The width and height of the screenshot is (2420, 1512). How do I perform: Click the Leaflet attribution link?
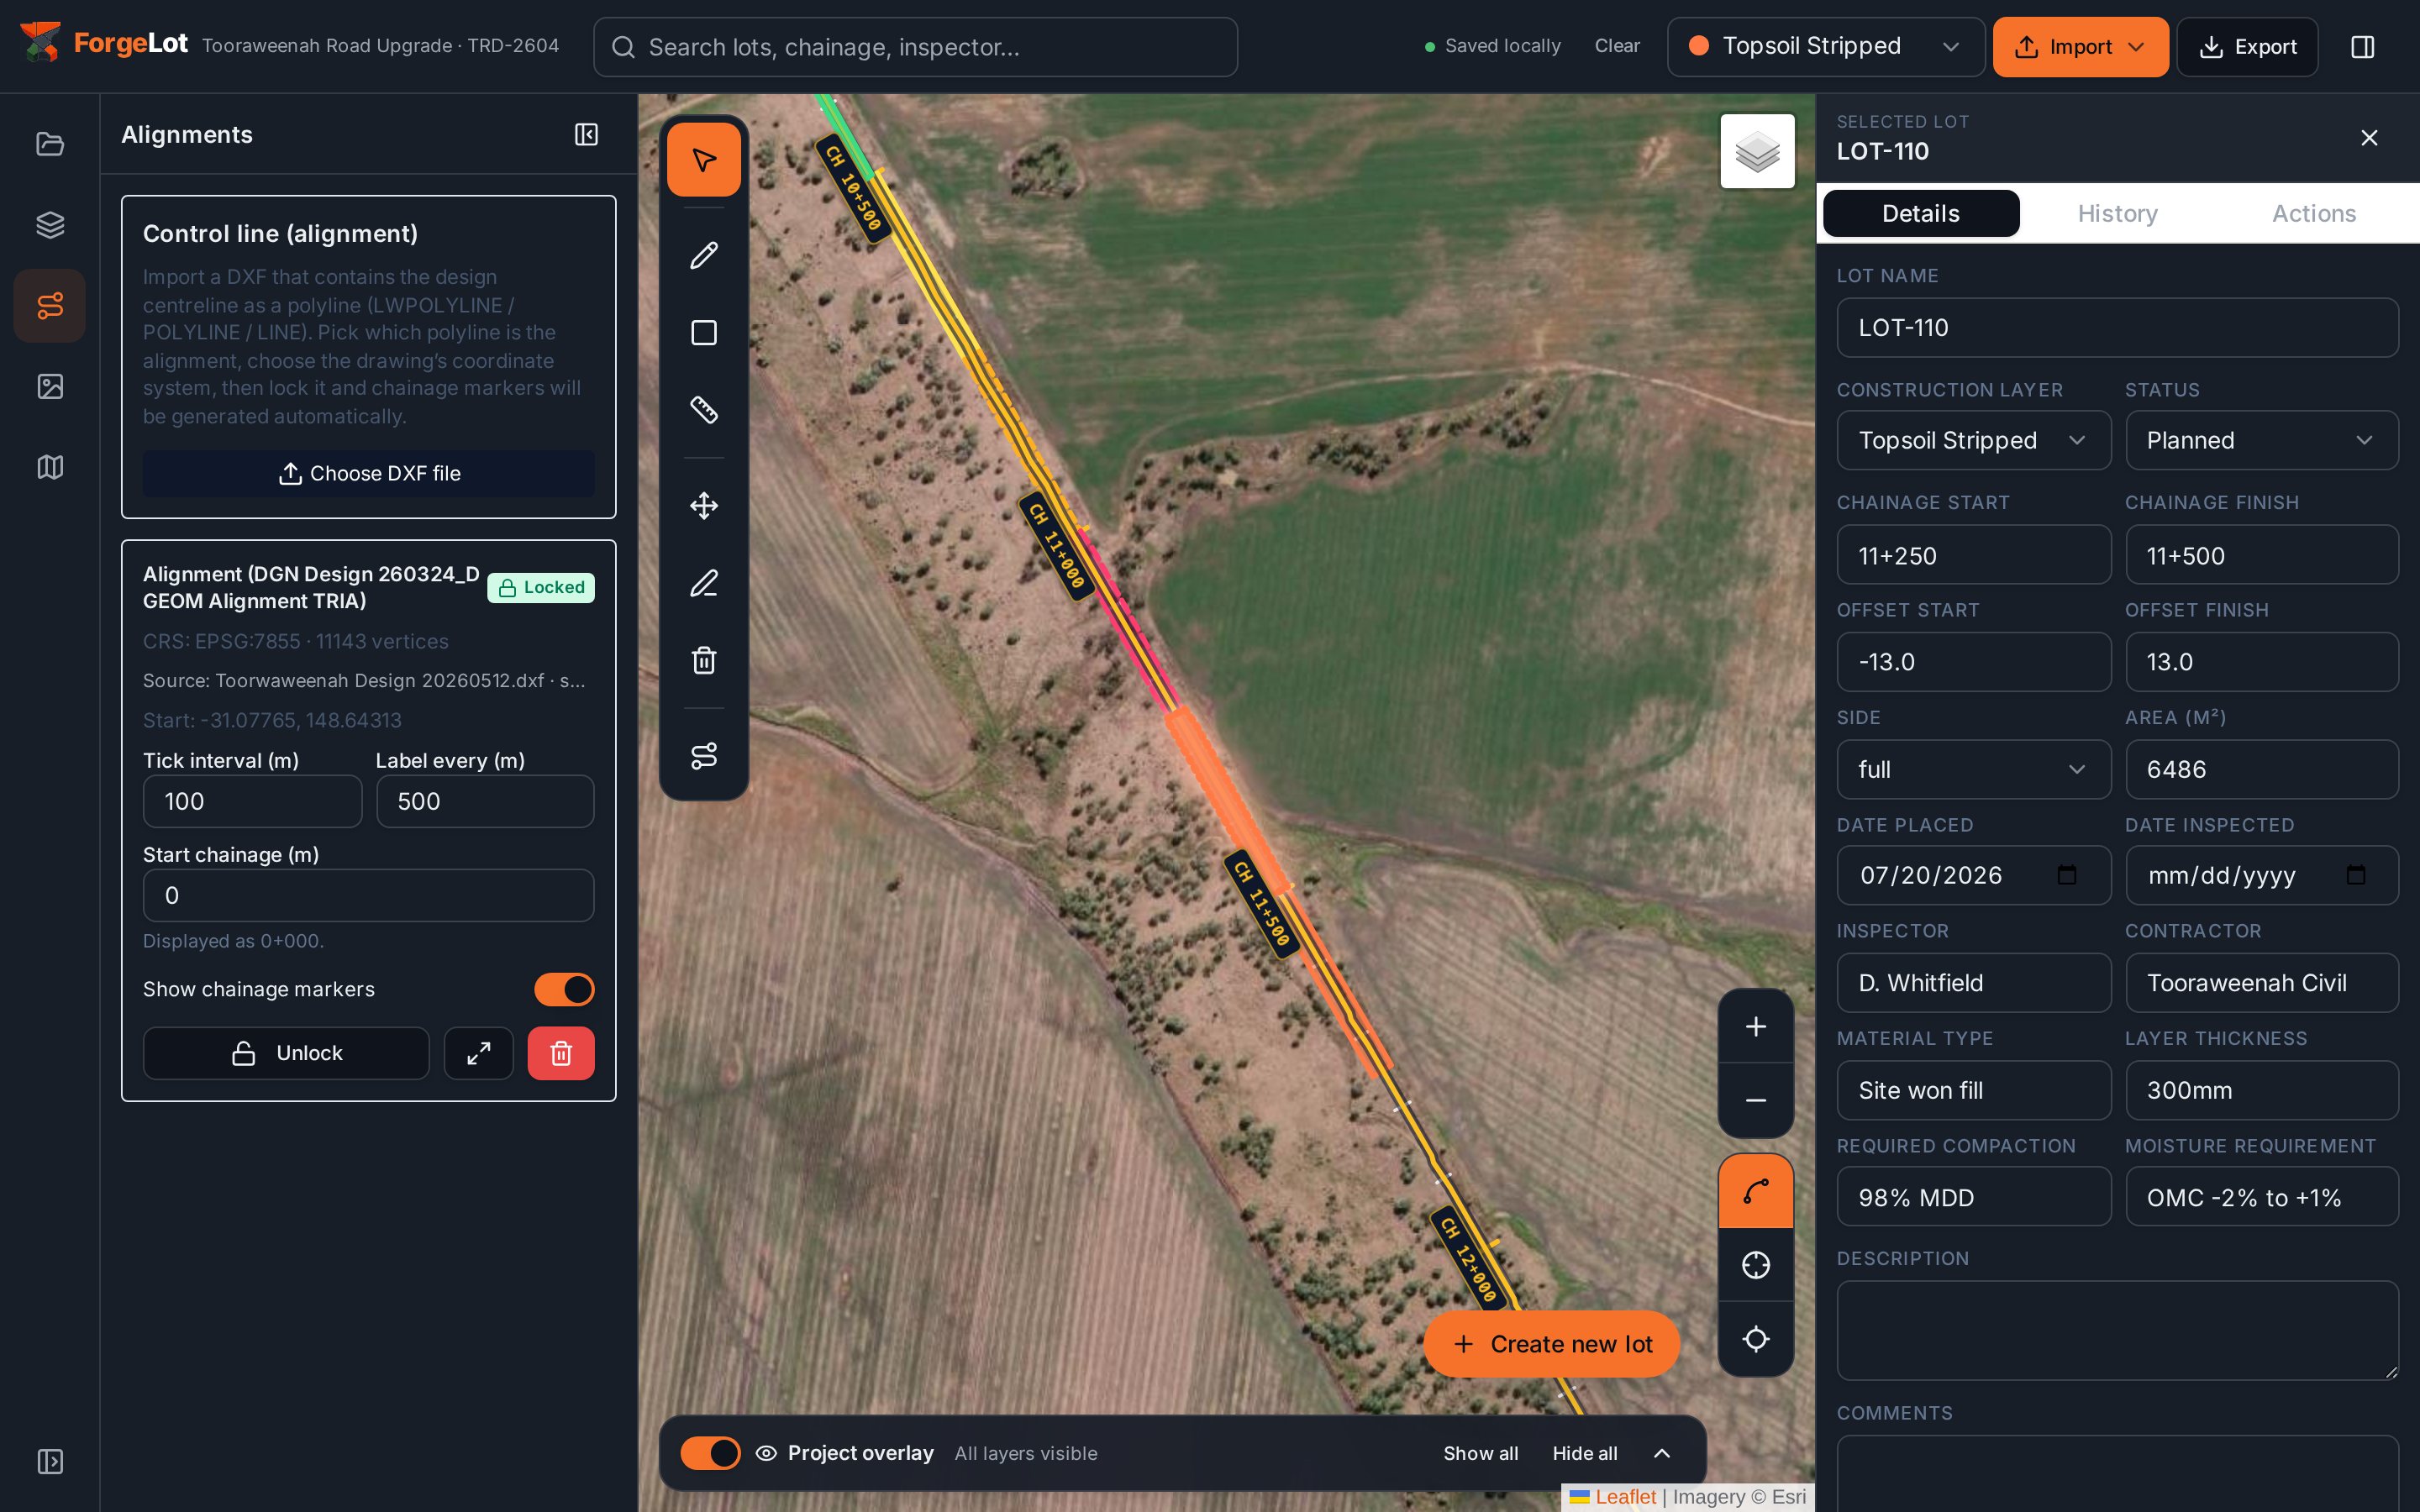1625,1497
